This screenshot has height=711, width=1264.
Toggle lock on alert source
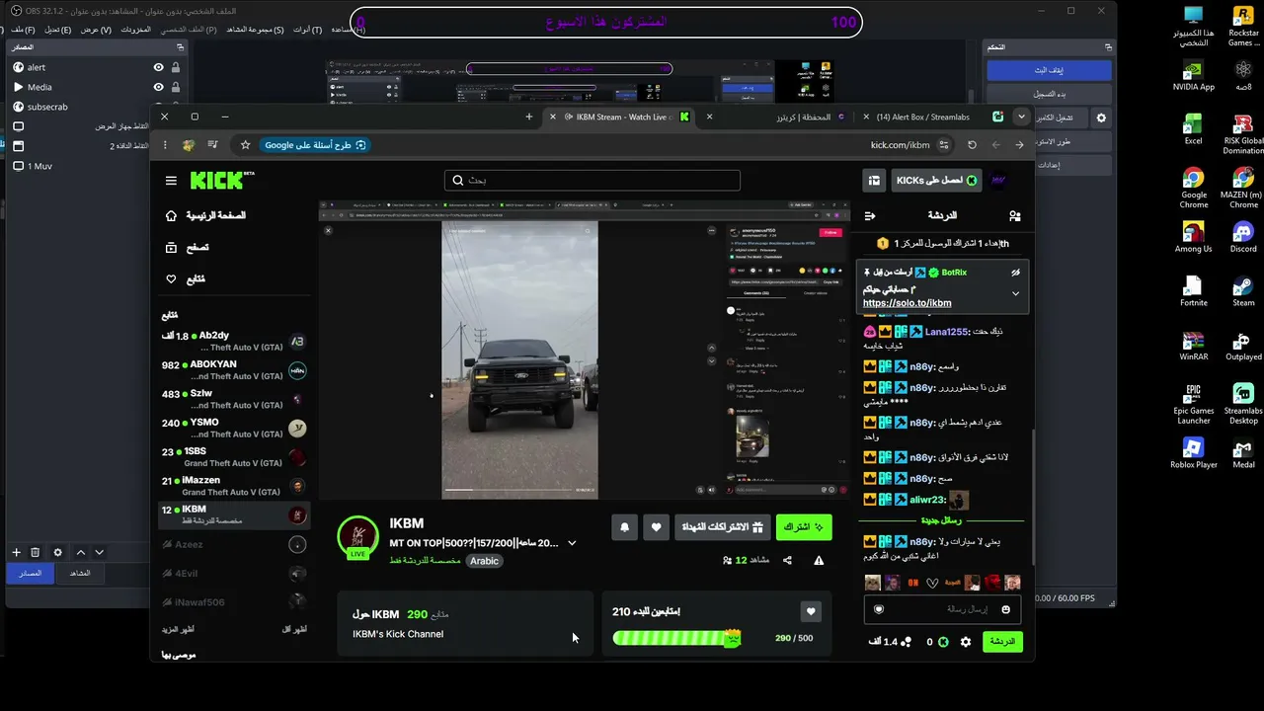click(x=176, y=67)
